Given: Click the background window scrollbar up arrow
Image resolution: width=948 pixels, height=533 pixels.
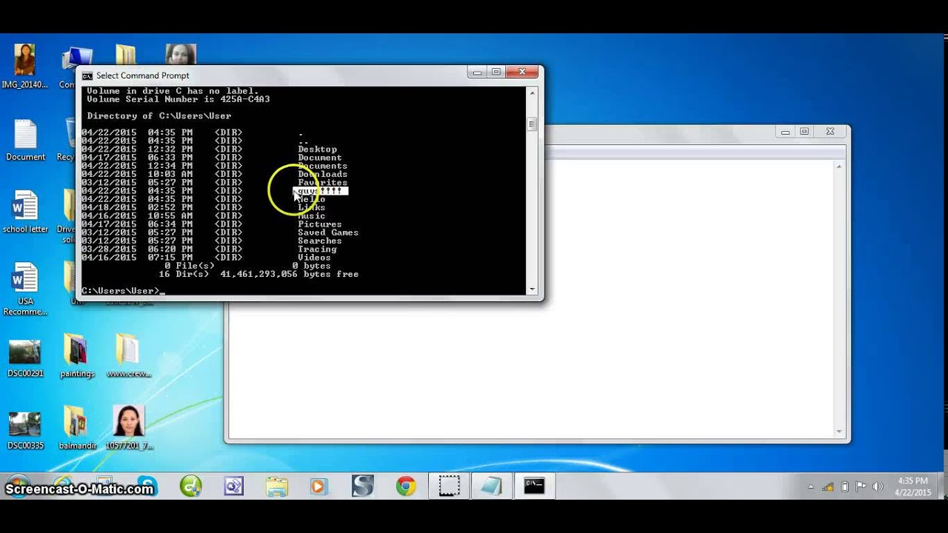Looking at the screenshot, I should pyautogui.click(x=839, y=167).
